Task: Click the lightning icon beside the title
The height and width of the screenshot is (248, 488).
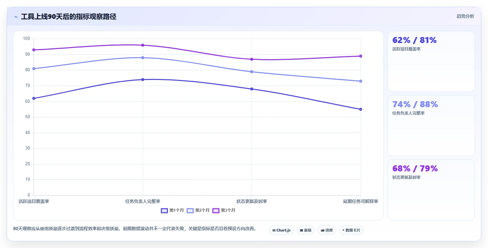Action: pos(16,17)
